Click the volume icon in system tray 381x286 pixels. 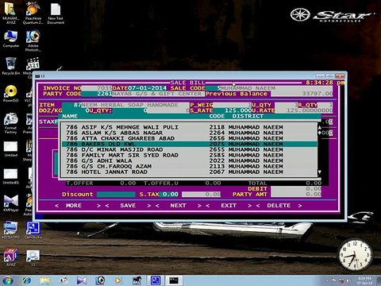[348, 280]
